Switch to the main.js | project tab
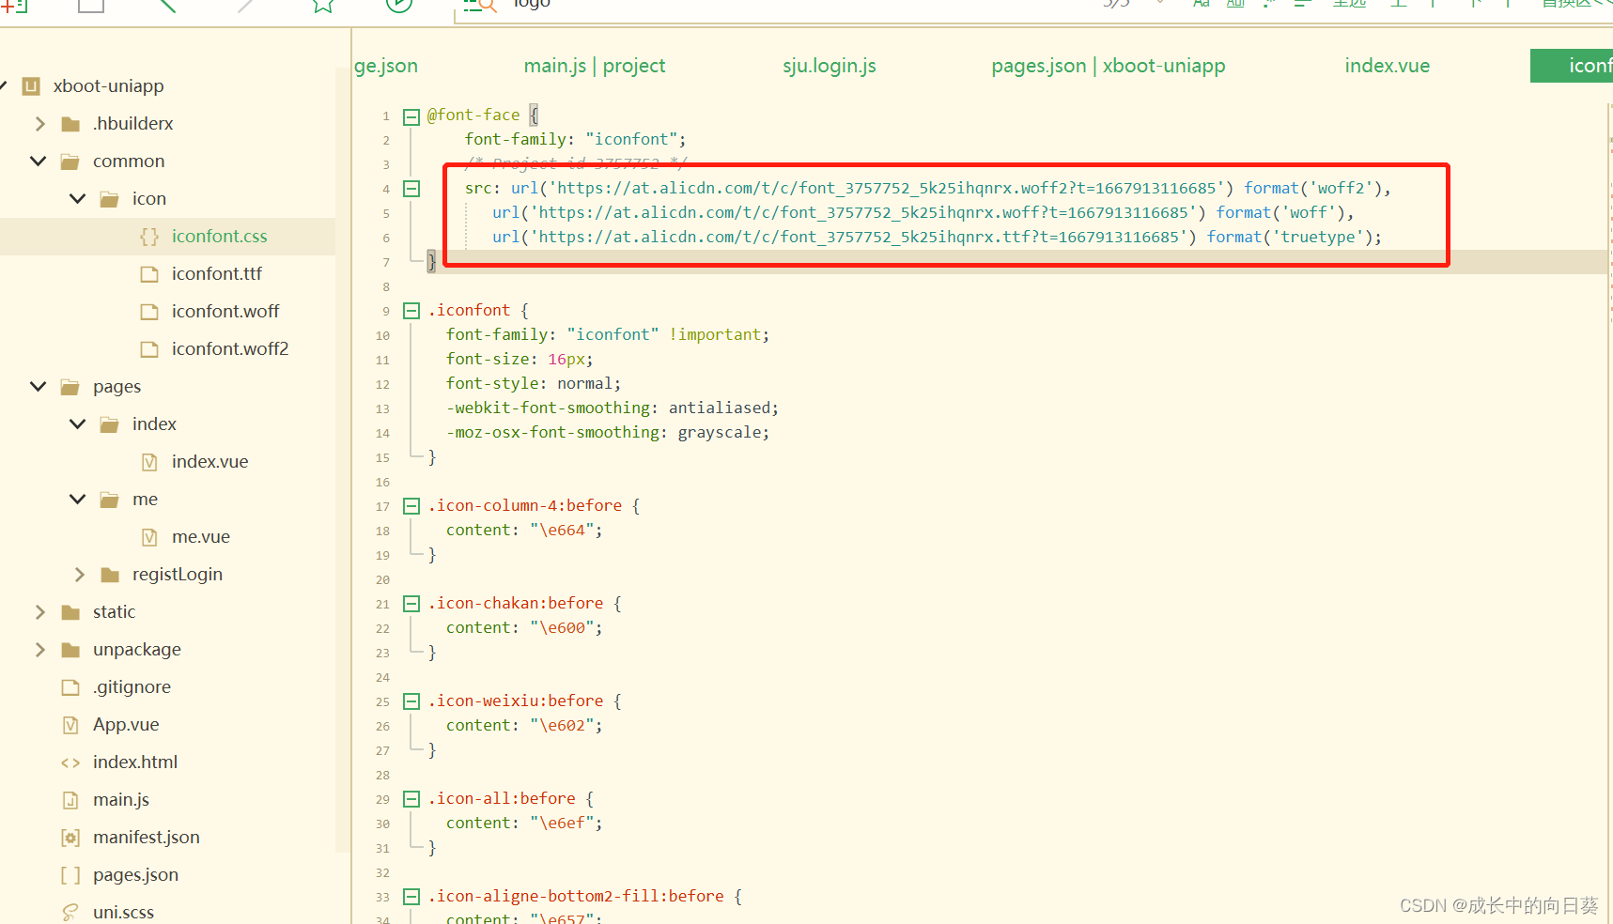 595,66
